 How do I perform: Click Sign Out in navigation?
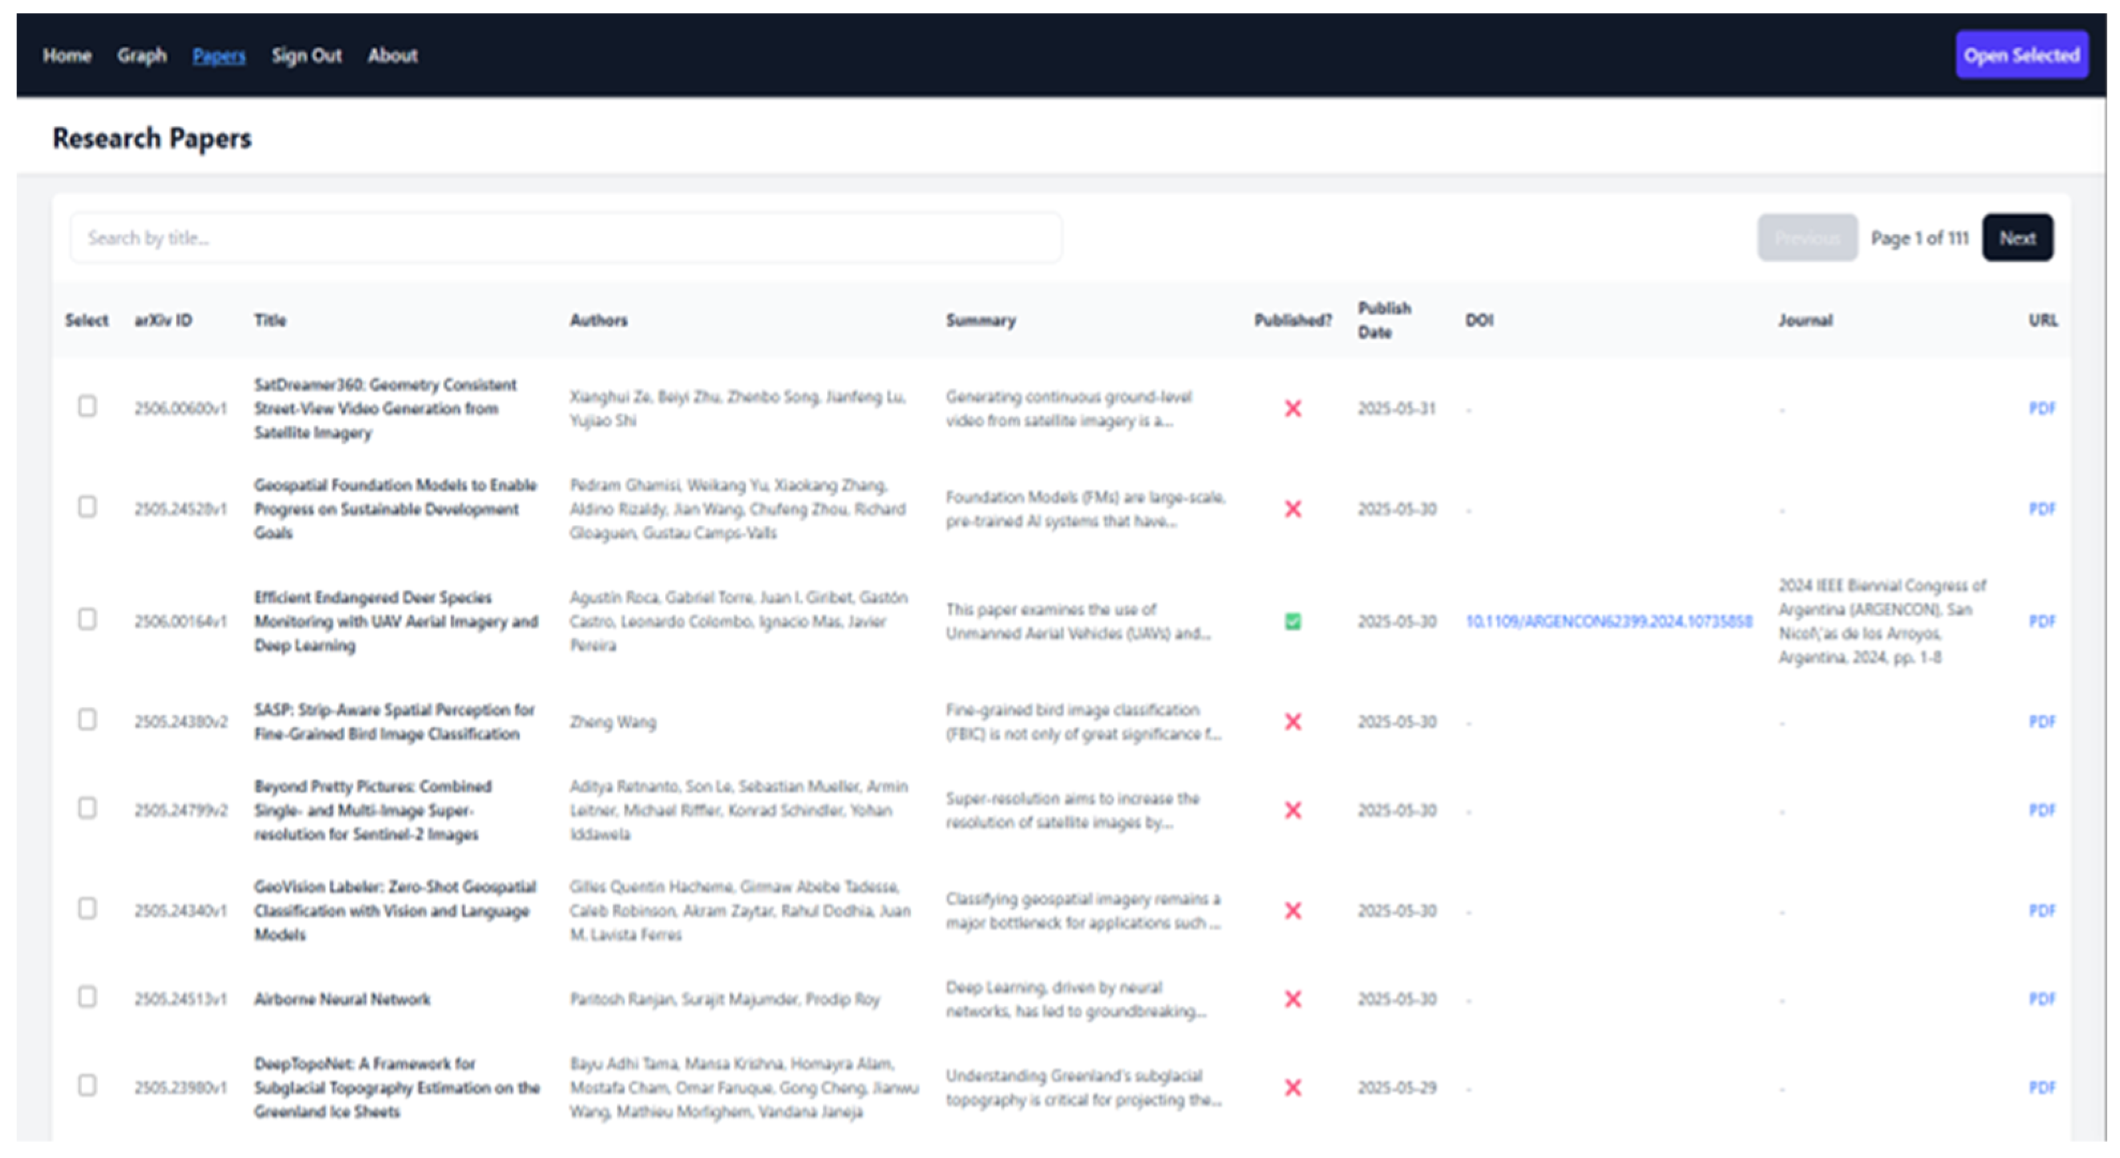click(x=306, y=55)
